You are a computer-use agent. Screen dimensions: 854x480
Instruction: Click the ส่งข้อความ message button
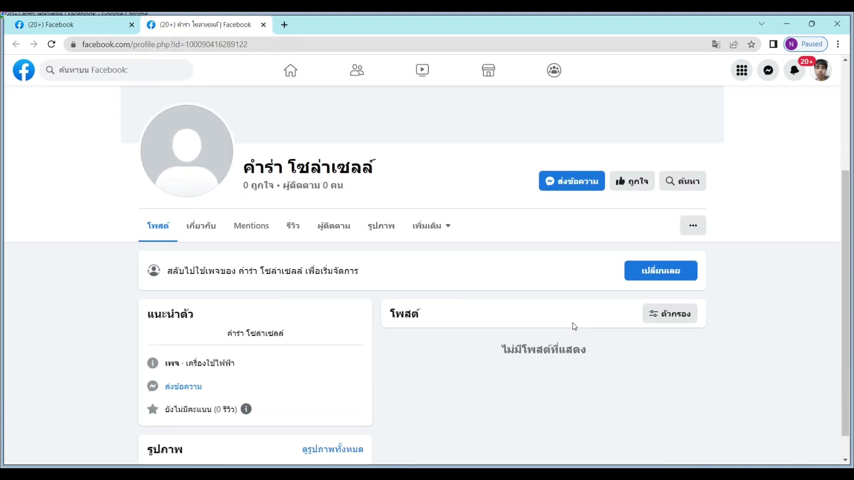572,181
